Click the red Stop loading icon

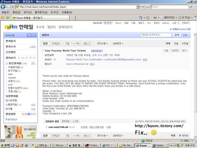[x=148, y=7]
